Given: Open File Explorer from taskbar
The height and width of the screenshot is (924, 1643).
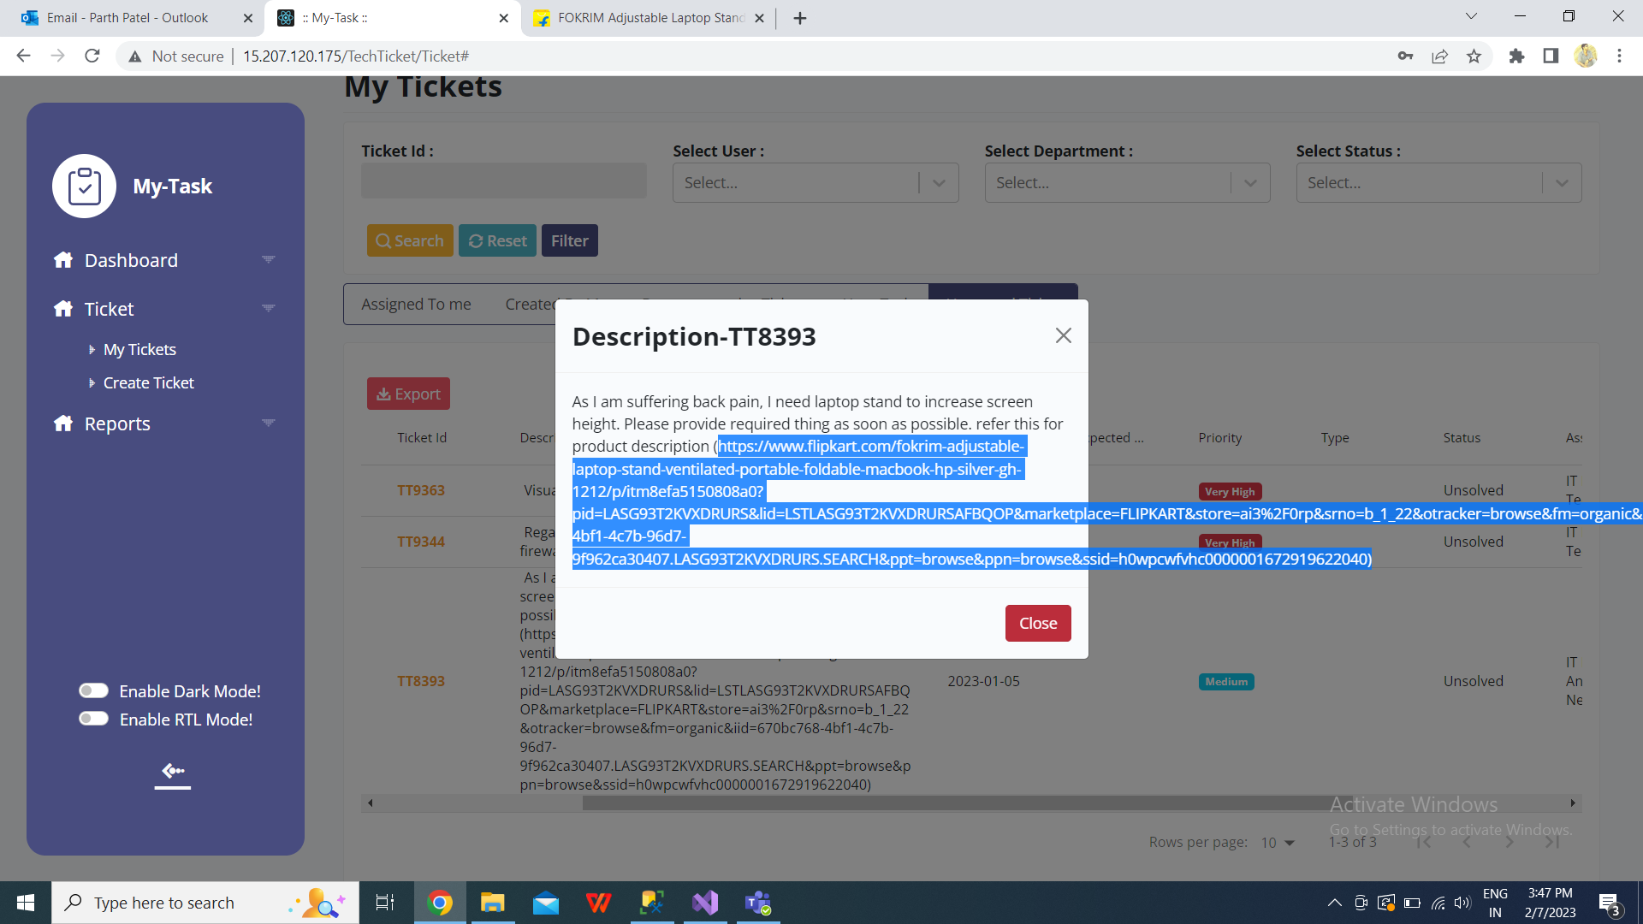Looking at the screenshot, I should click(493, 903).
